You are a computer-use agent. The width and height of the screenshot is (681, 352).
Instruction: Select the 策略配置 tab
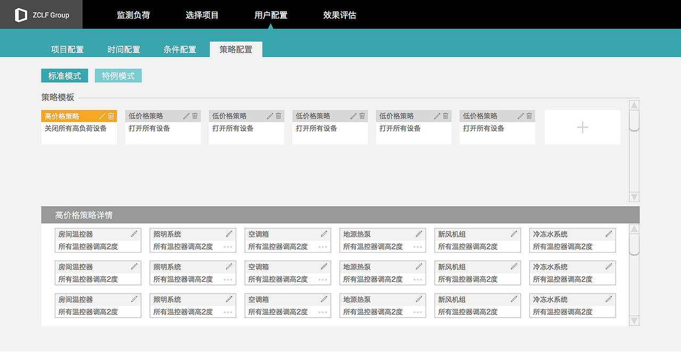(x=236, y=49)
